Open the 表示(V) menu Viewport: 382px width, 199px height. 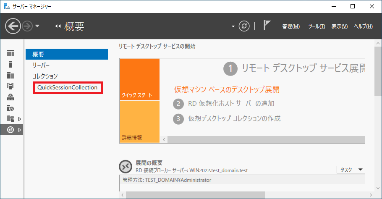[x=339, y=26]
